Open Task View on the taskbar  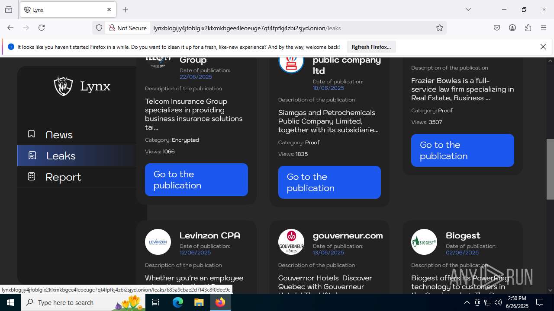(x=156, y=302)
